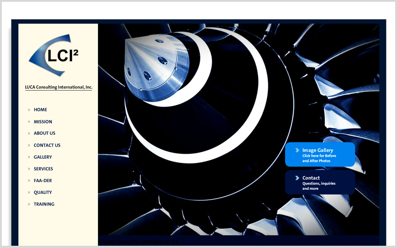Viewport: 397px width, 248px height.
Task: Go to the QUALITY page
Action: click(x=42, y=193)
